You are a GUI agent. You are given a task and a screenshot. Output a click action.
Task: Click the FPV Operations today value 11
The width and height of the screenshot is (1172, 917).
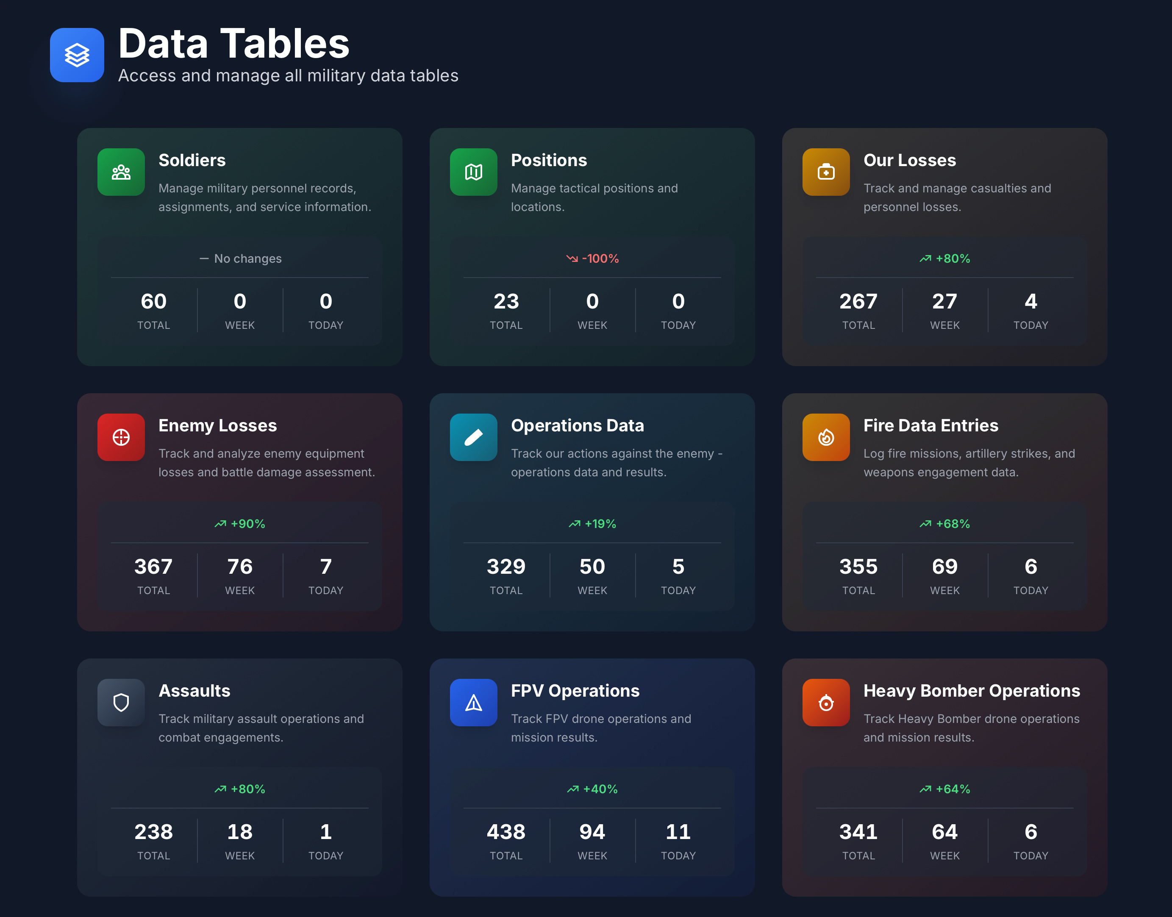(x=678, y=832)
